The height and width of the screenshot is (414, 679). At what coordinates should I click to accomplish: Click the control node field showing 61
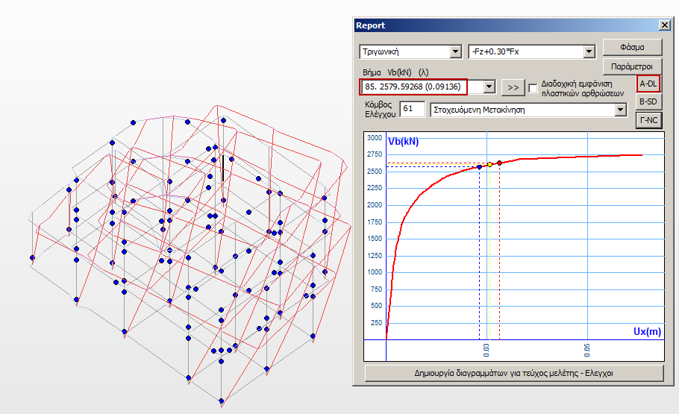pos(412,109)
